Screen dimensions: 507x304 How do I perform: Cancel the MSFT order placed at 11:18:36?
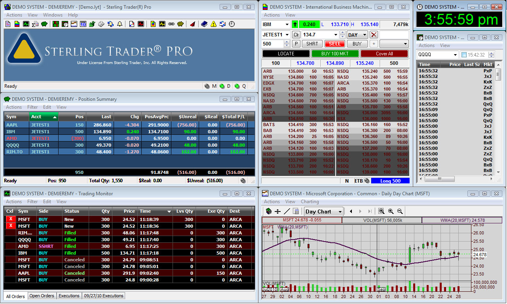[11, 226]
